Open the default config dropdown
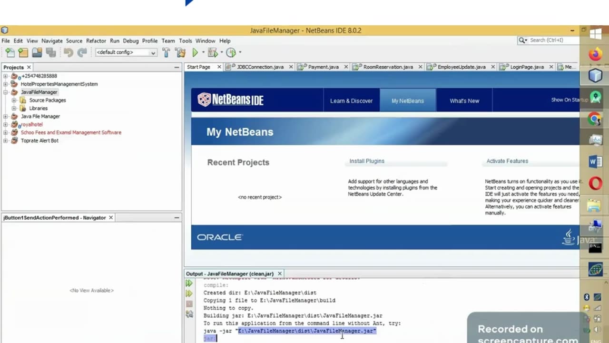Viewport: 609px width, 343px height. click(126, 52)
